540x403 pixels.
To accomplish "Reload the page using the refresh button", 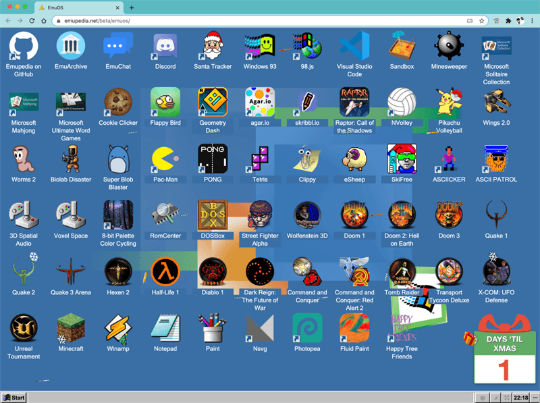I will coord(32,21).
